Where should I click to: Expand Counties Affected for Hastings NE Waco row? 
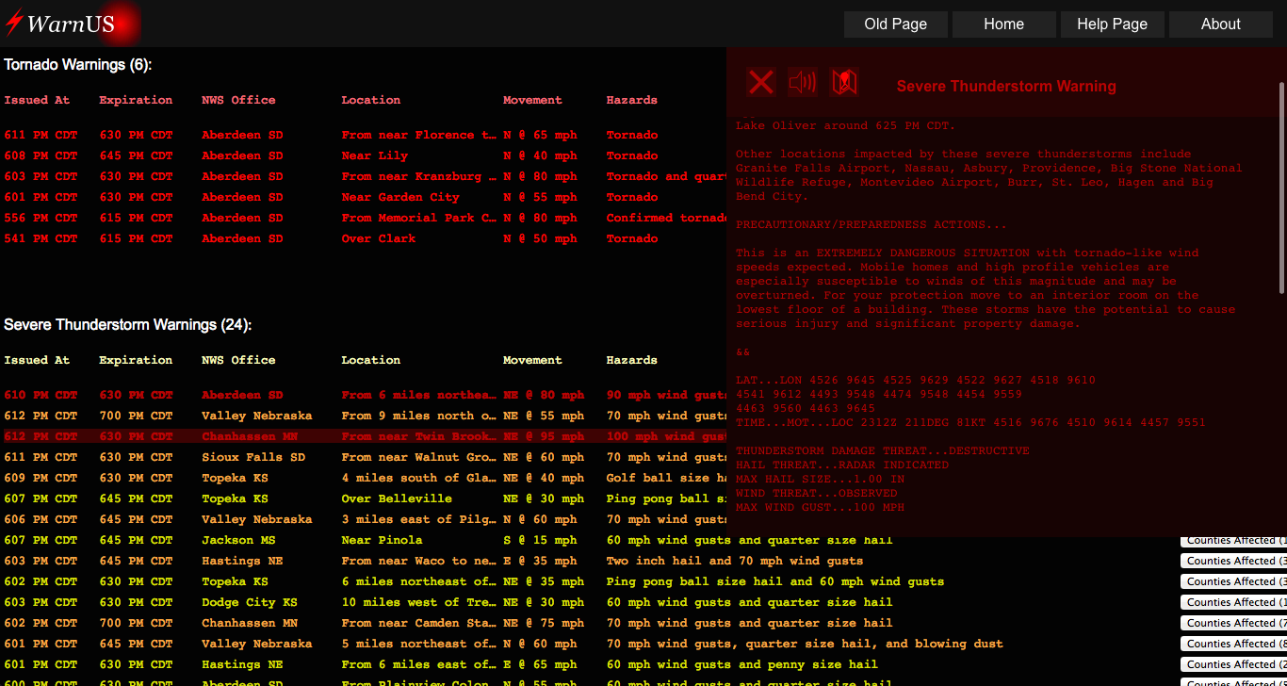point(1233,561)
